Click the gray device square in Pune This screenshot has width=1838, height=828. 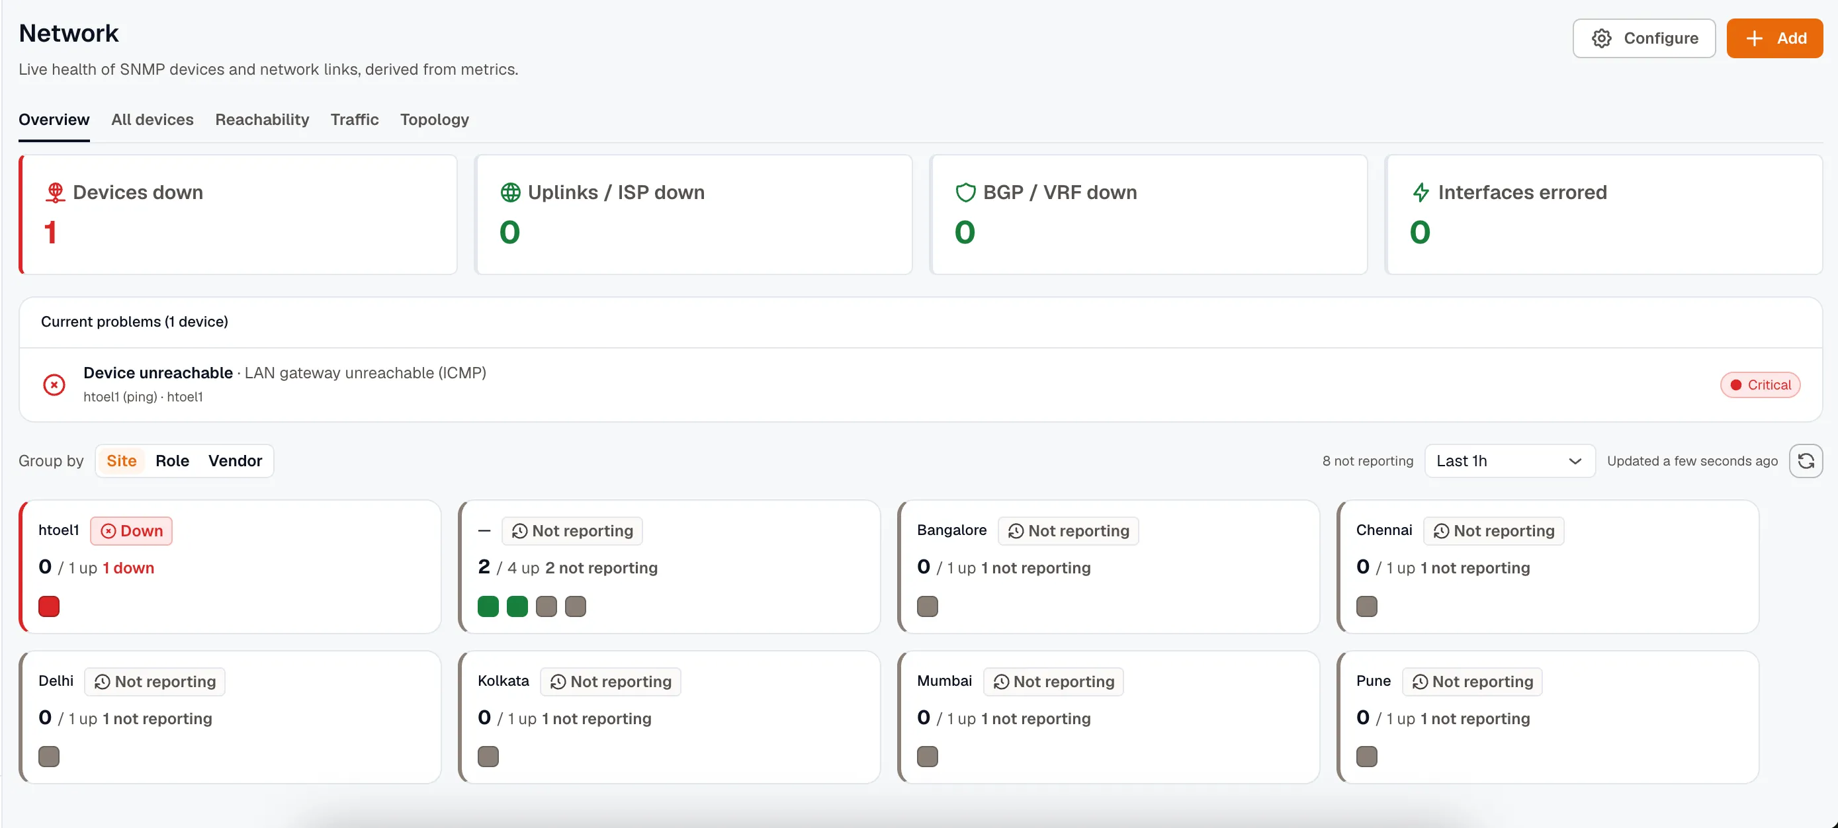1367,757
